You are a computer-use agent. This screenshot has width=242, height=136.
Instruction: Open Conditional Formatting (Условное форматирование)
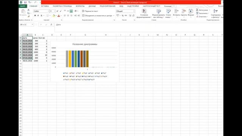pyautogui.click(x=144, y=14)
